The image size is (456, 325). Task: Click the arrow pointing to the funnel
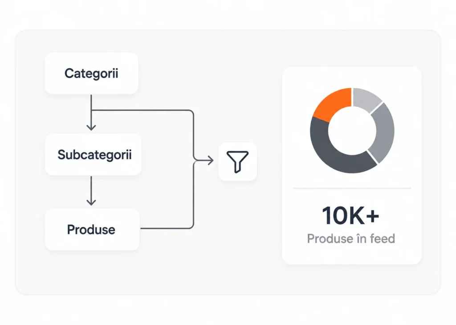(x=204, y=160)
